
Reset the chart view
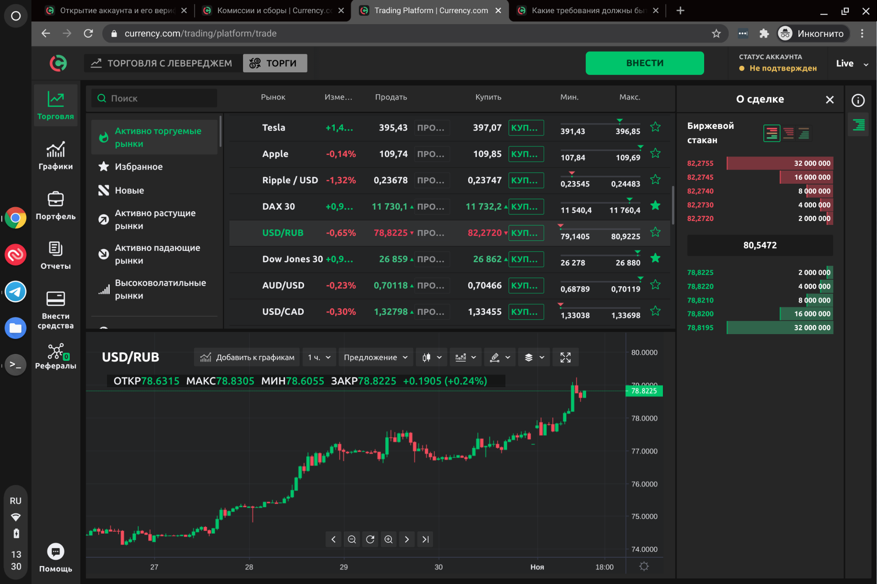click(x=370, y=539)
